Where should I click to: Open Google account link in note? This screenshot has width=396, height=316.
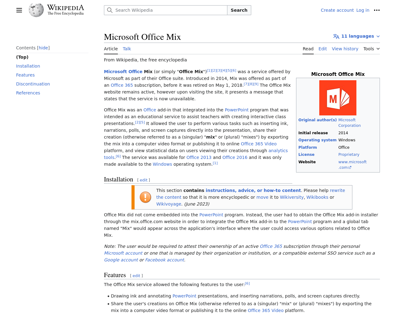[x=121, y=260]
